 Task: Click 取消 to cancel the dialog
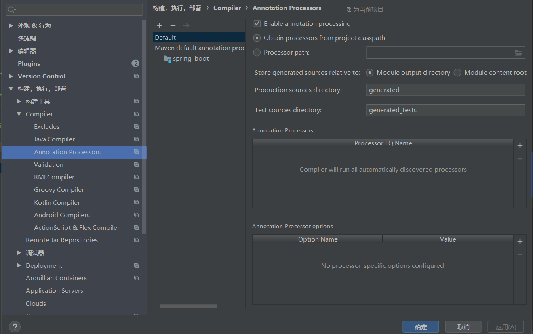[463, 327]
